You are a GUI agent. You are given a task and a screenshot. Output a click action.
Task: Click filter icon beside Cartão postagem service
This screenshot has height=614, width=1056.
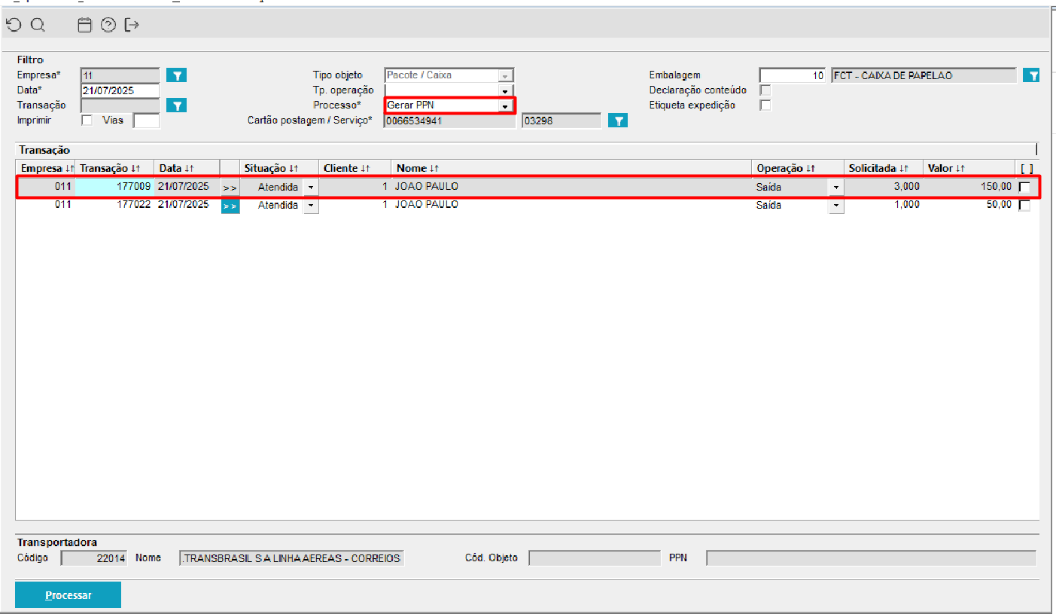(617, 120)
